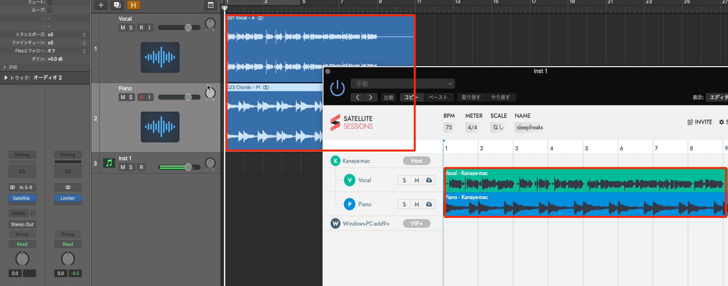Mute the Piano track in Logic
The image size is (728, 286).
point(123,97)
